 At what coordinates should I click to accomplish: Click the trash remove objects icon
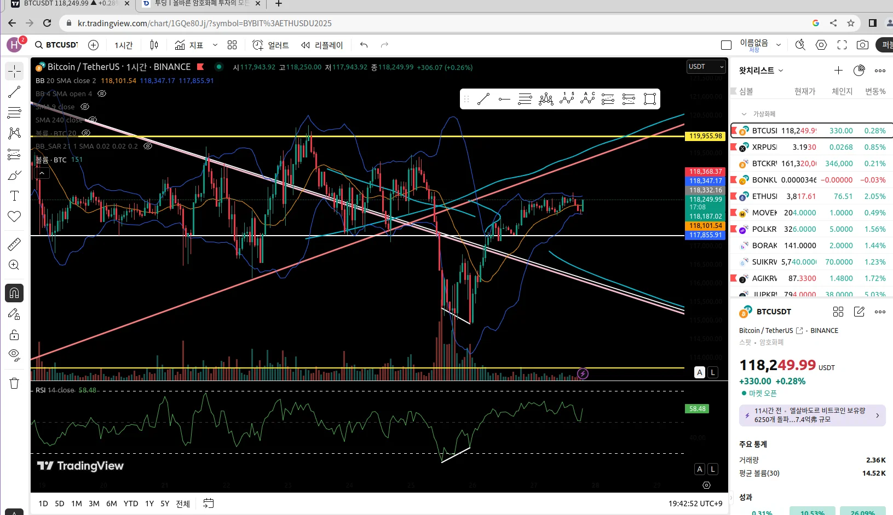(x=14, y=383)
